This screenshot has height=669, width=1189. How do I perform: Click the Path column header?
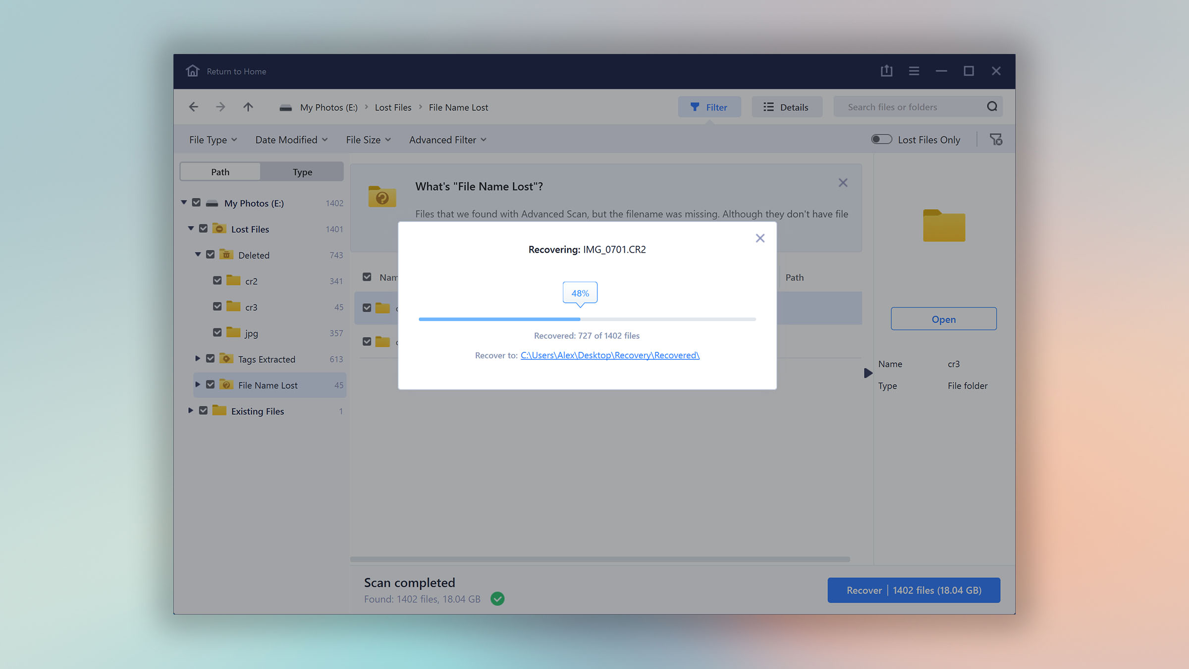pos(795,278)
